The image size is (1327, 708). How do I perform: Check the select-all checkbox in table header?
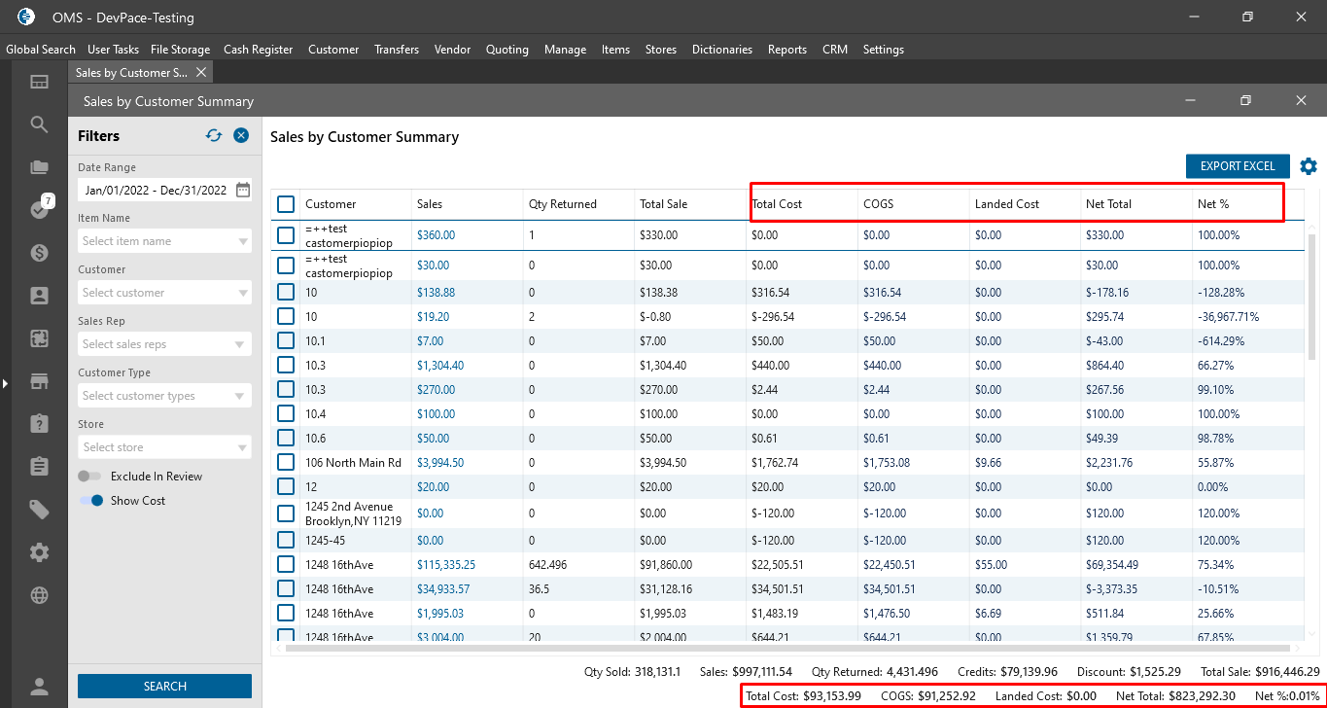[286, 204]
